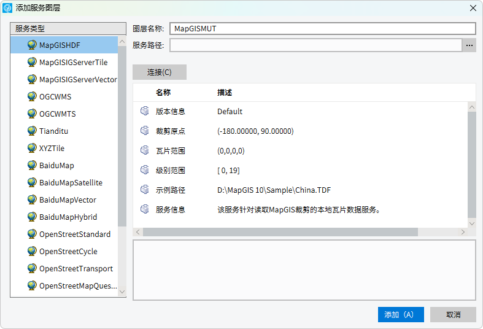
Task: Choose BaiduMapVector in the list
Action: click(64, 200)
